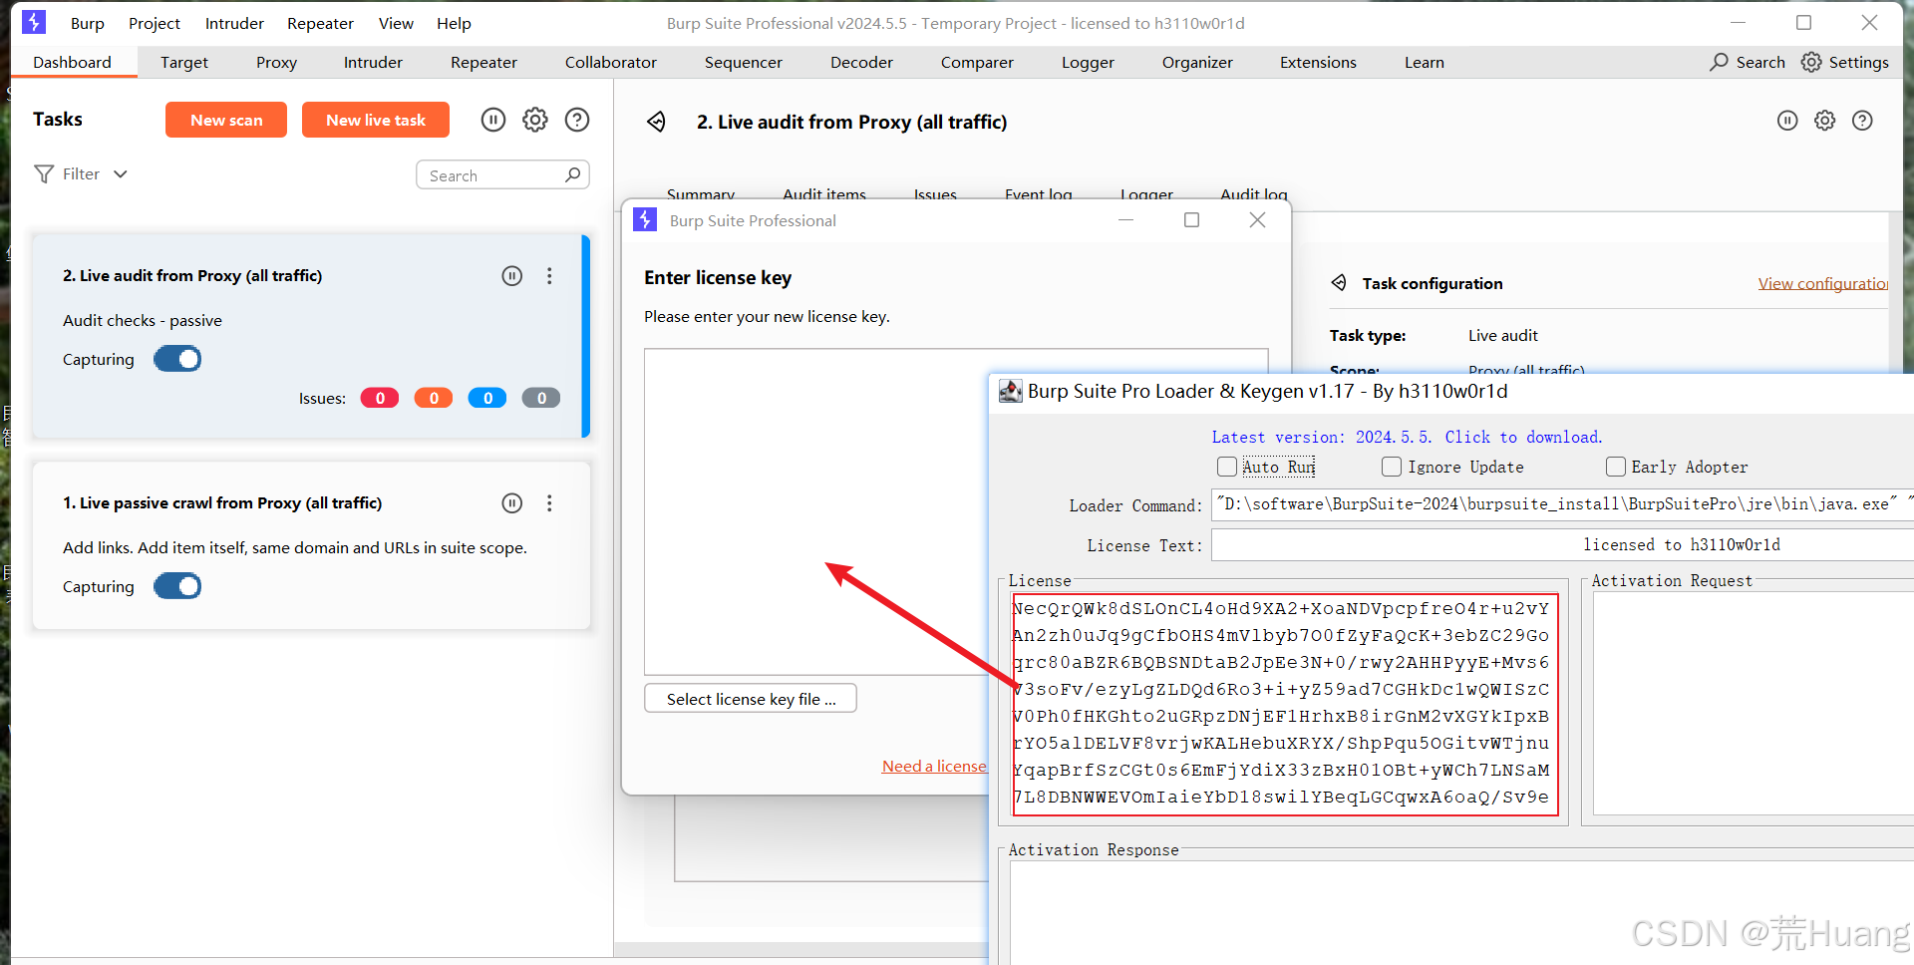The height and width of the screenshot is (965, 1914).
Task: Open the three-dot menu on the Live passive crawl card
Action: pyautogui.click(x=549, y=503)
